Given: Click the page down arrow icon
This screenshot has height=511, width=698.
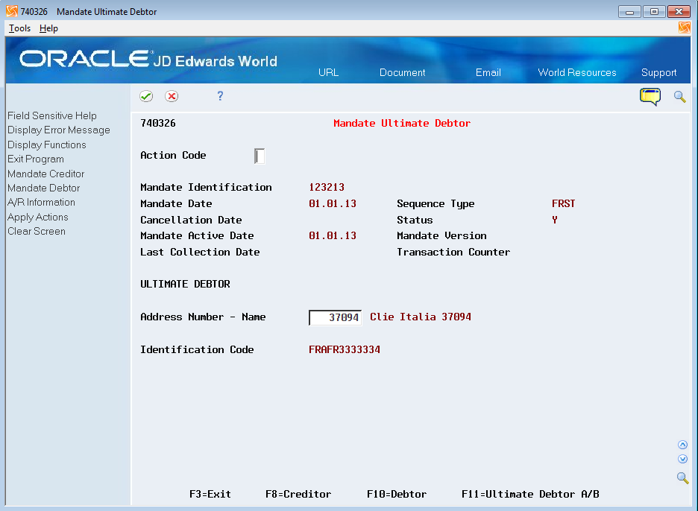Looking at the screenshot, I should [682, 459].
